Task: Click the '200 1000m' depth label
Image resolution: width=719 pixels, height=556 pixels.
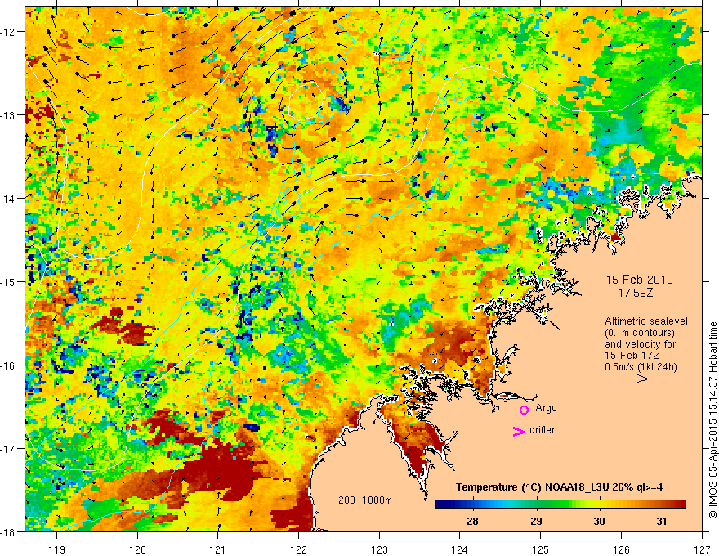Action: click(x=365, y=500)
